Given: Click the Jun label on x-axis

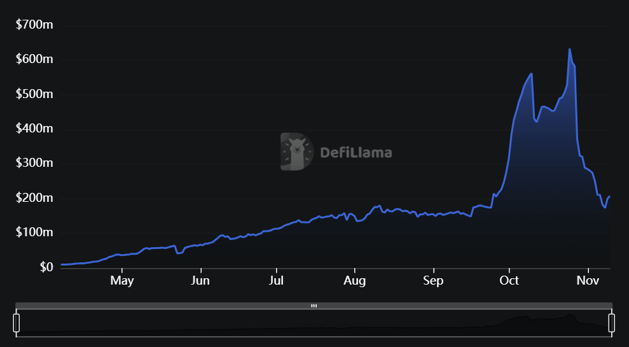Looking at the screenshot, I should (200, 281).
